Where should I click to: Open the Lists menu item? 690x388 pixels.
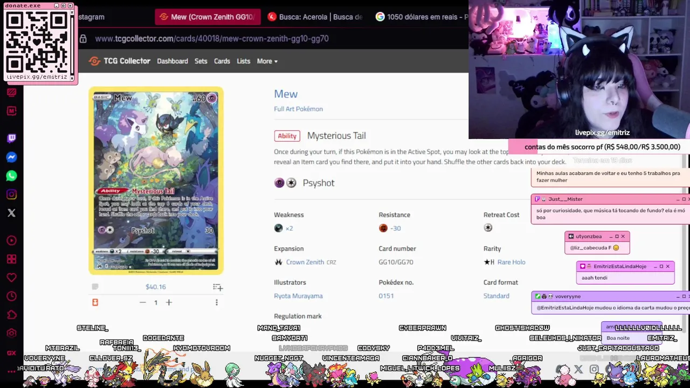click(244, 61)
